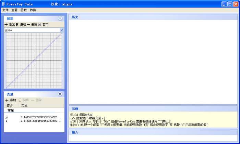Image resolution: width=240 pixels, height=144 pixels.
Task: Open the g(x)=x function dropdown
Action: pos(62,30)
